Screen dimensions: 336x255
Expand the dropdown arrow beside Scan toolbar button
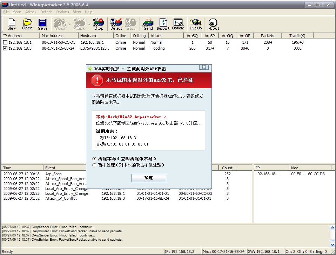70,24
